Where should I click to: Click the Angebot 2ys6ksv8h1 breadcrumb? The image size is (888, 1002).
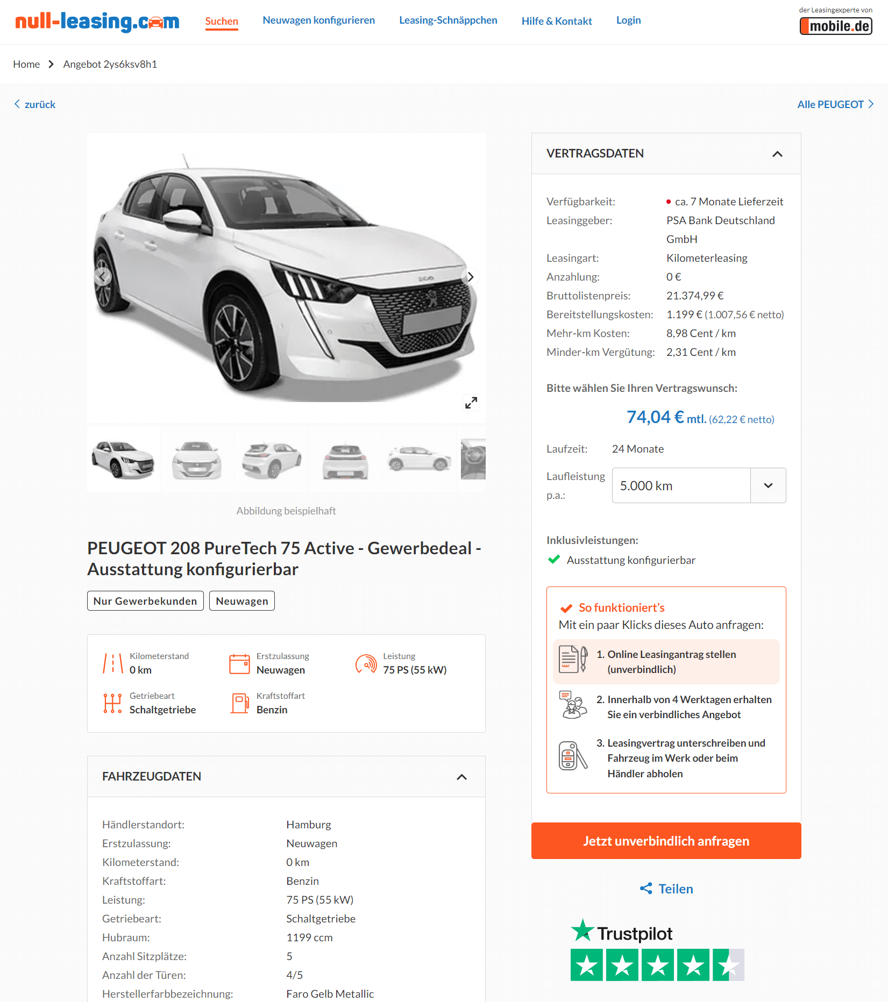(110, 64)
